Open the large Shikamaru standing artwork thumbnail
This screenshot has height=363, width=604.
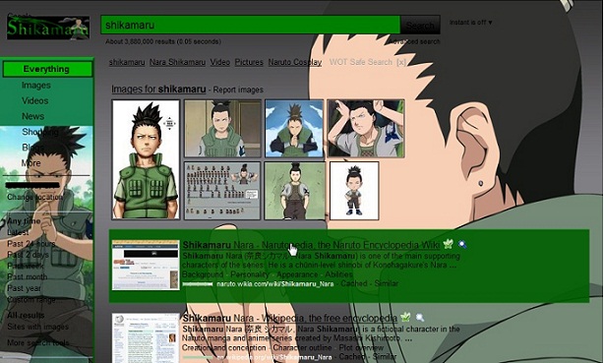click(146, 159)
